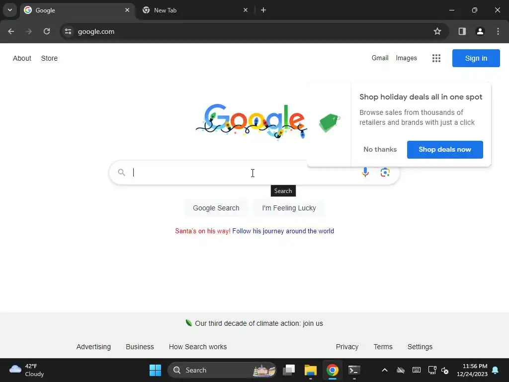
Task: Click the network display tray icon
Action: point(432,370)
